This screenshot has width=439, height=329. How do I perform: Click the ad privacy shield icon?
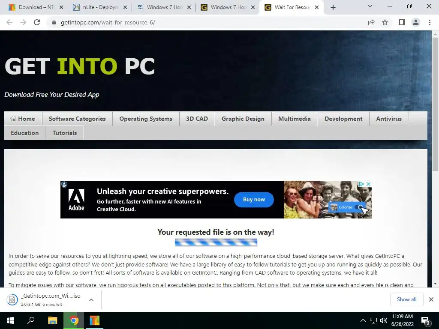[x=64, y=185]
